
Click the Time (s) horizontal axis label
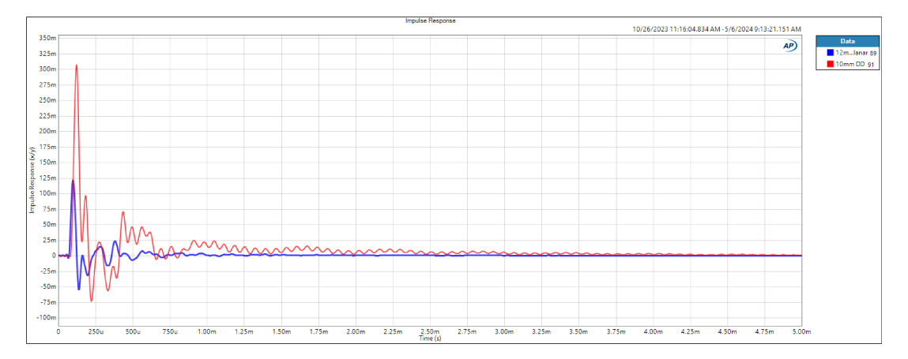click(x=430, y=338)
